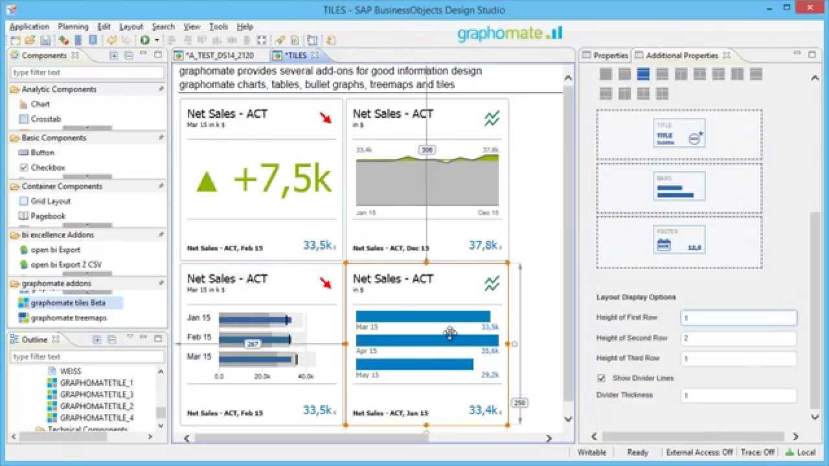Open the Application menu

click(x=29, y=27)
